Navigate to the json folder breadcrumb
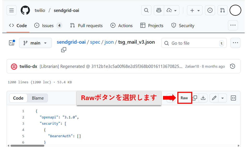Image resolution: width=247 pixels, height=147 pixels. click(x=109, y=42)
